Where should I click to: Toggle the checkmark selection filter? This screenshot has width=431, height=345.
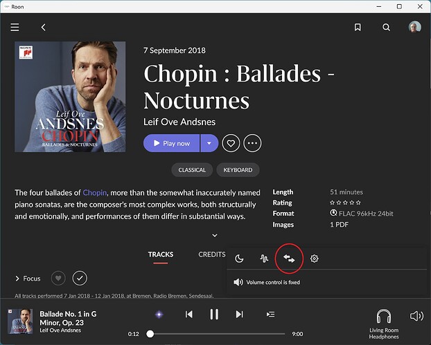pos(80,279)
